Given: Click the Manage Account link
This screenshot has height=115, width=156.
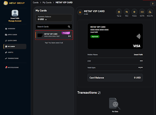Looking at the screenshot, I should [x=15, y=21].
